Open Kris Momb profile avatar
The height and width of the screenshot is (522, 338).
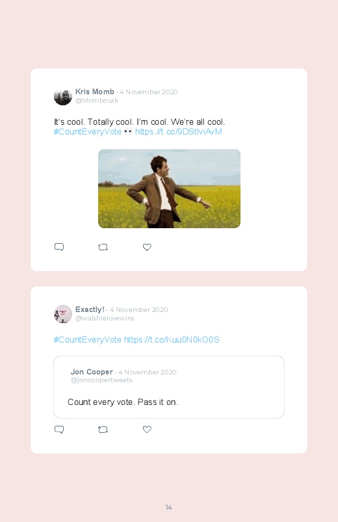(x=63, y=96)
